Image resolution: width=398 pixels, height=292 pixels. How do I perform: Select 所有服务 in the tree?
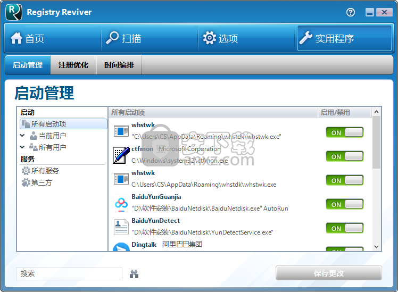pyautogui.click(x=45, y=171)
